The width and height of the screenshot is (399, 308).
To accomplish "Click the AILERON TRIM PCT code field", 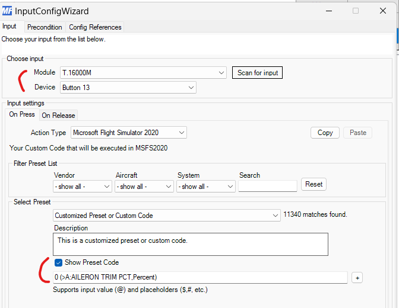I will 200,277.
